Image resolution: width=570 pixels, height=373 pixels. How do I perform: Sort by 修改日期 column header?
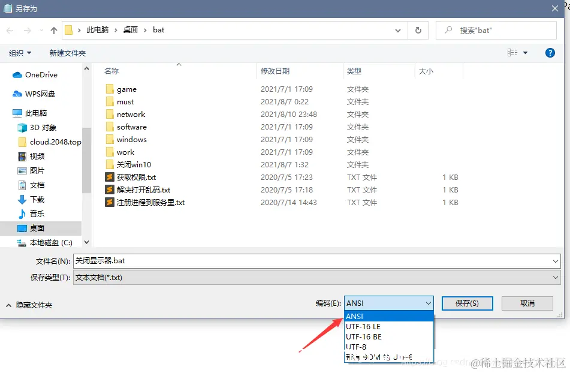(275, 71)
